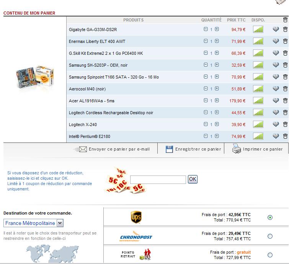Select free Points Retrait pickup option
The image size is (289, 264).
click(x=270, y=255)
